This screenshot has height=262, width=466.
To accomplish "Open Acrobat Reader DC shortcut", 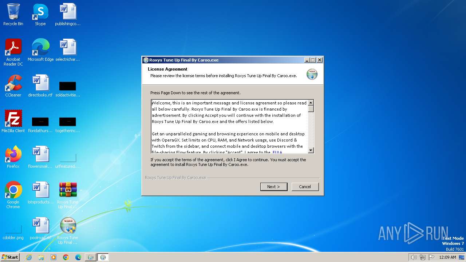I will pyautogui.click(x=13, y=52).
